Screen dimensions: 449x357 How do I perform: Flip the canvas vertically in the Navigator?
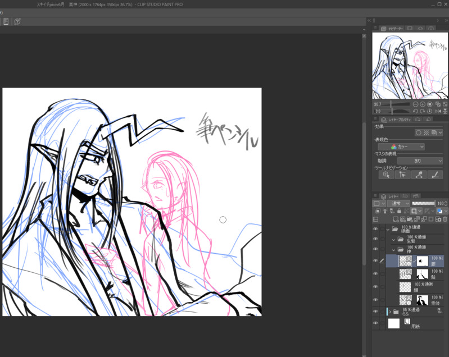pyautogui.click(x=445, y=111)
